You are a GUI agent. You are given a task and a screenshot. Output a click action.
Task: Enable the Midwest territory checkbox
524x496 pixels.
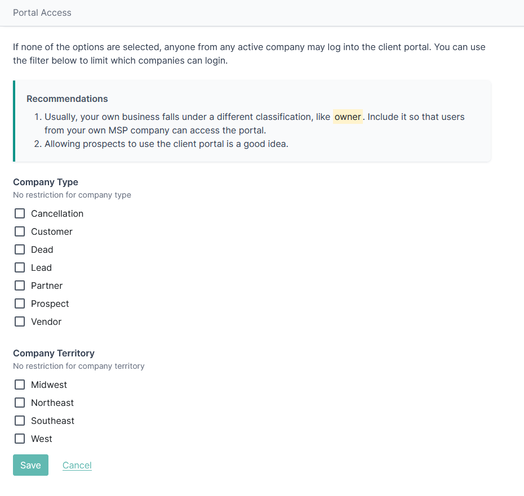click(x=20, y=385)
